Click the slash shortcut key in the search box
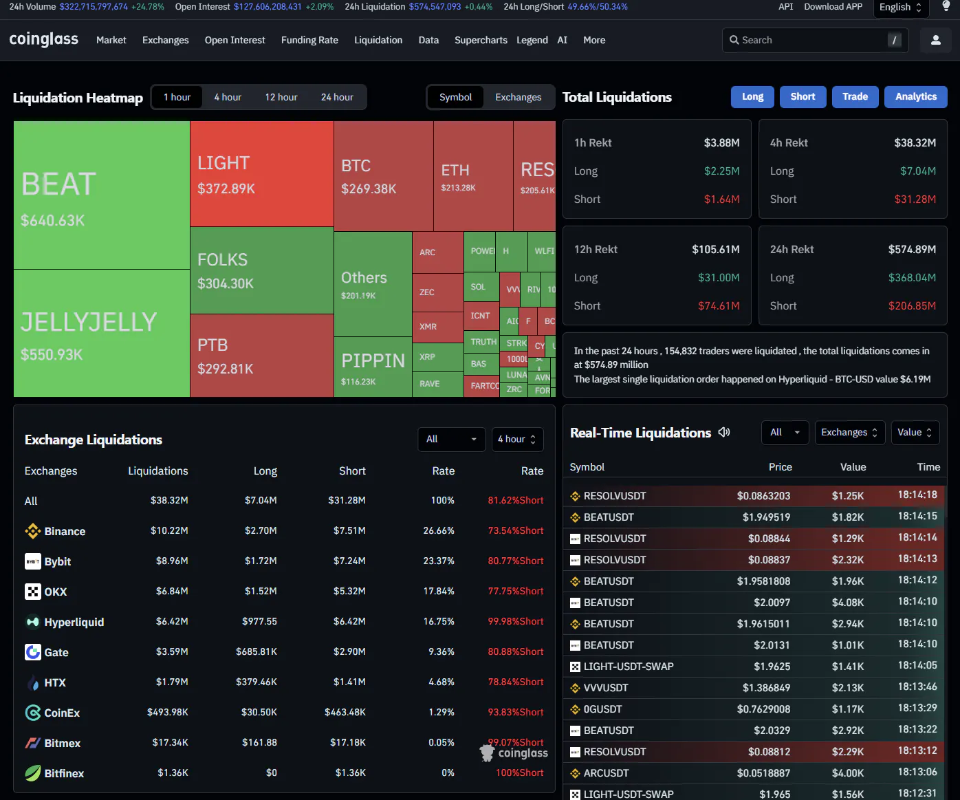 [894, 40]
